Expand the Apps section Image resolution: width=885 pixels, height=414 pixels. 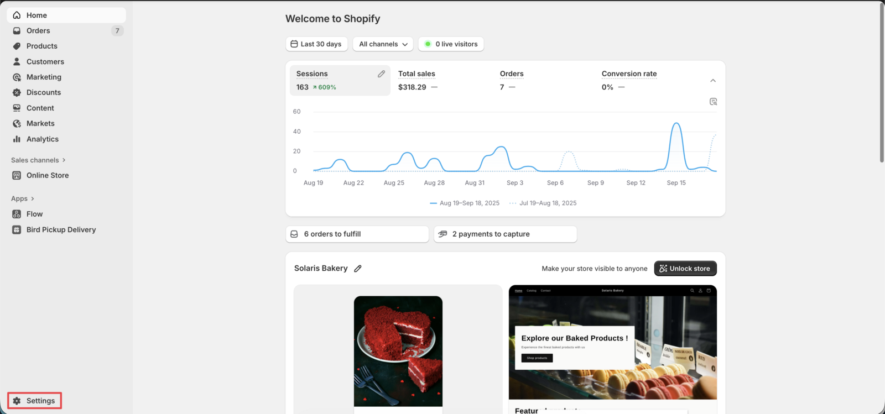(23, 199)
